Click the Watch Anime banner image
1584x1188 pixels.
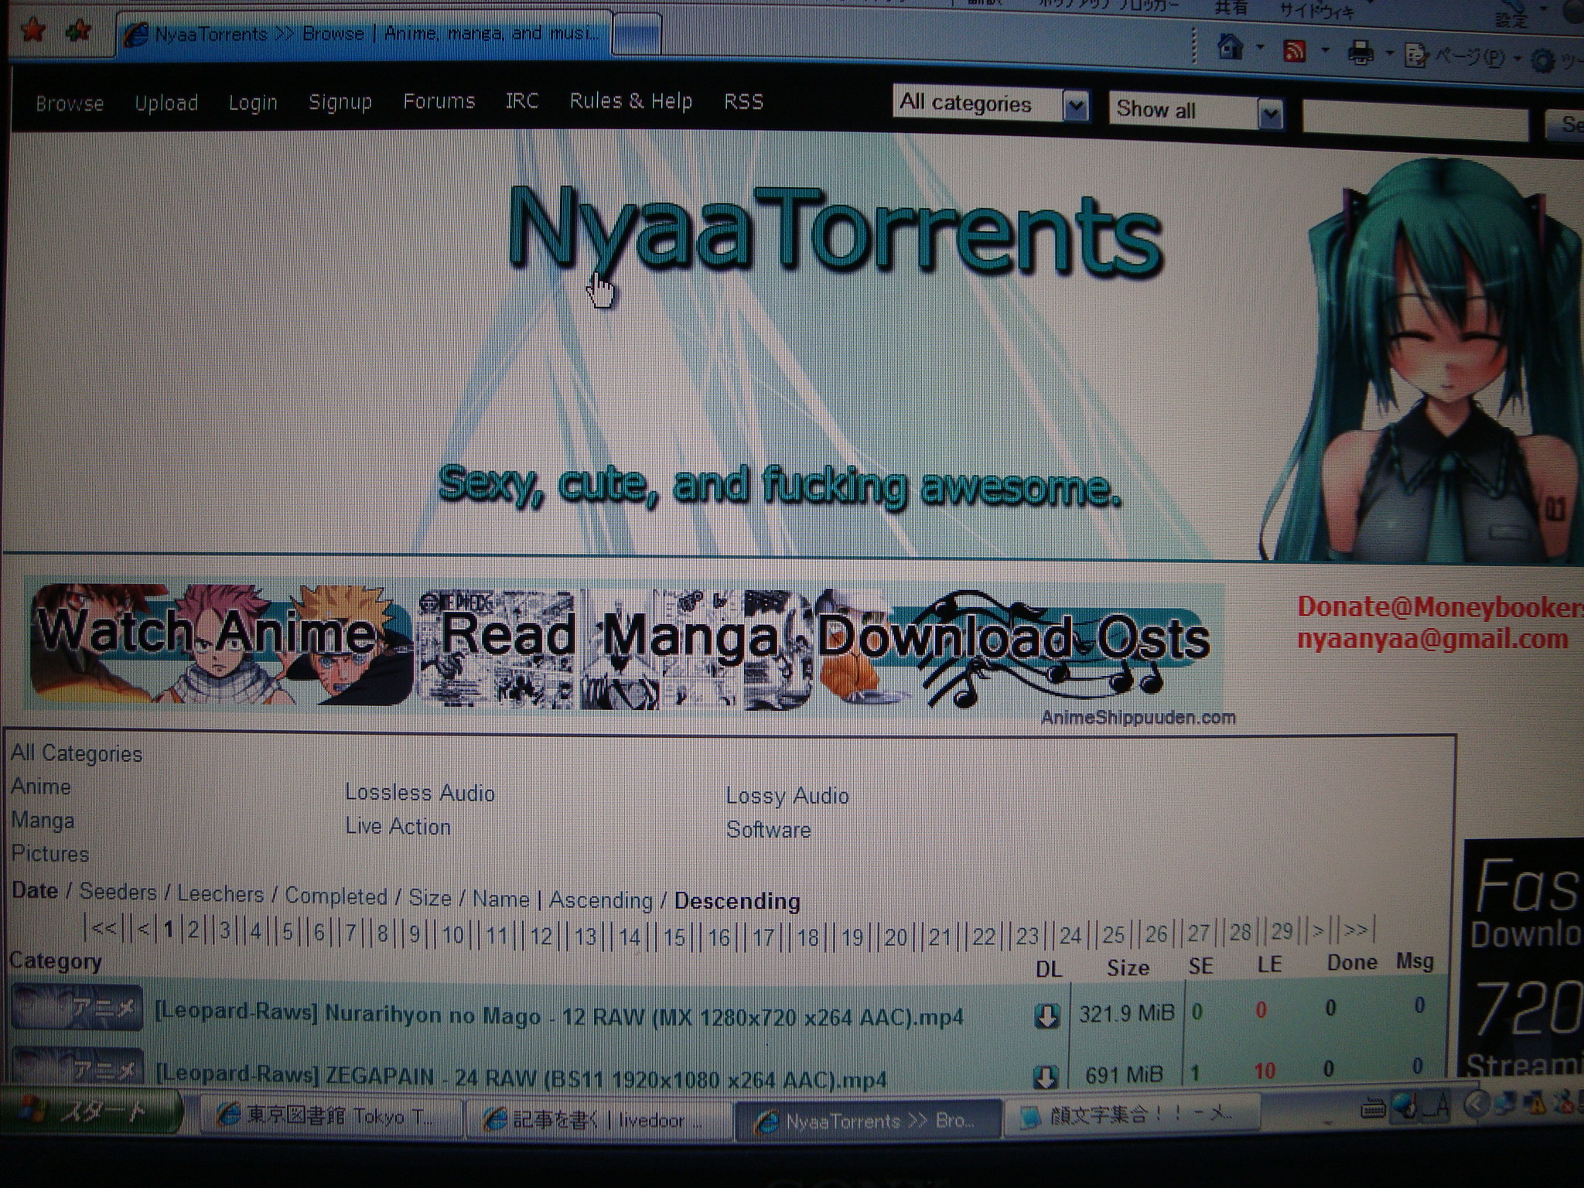click(x=220, y=644)
